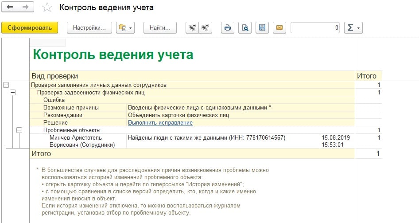The image size is (419, 223).
Task: Open the Настройки... settings dialog
Action: point(89,27)
